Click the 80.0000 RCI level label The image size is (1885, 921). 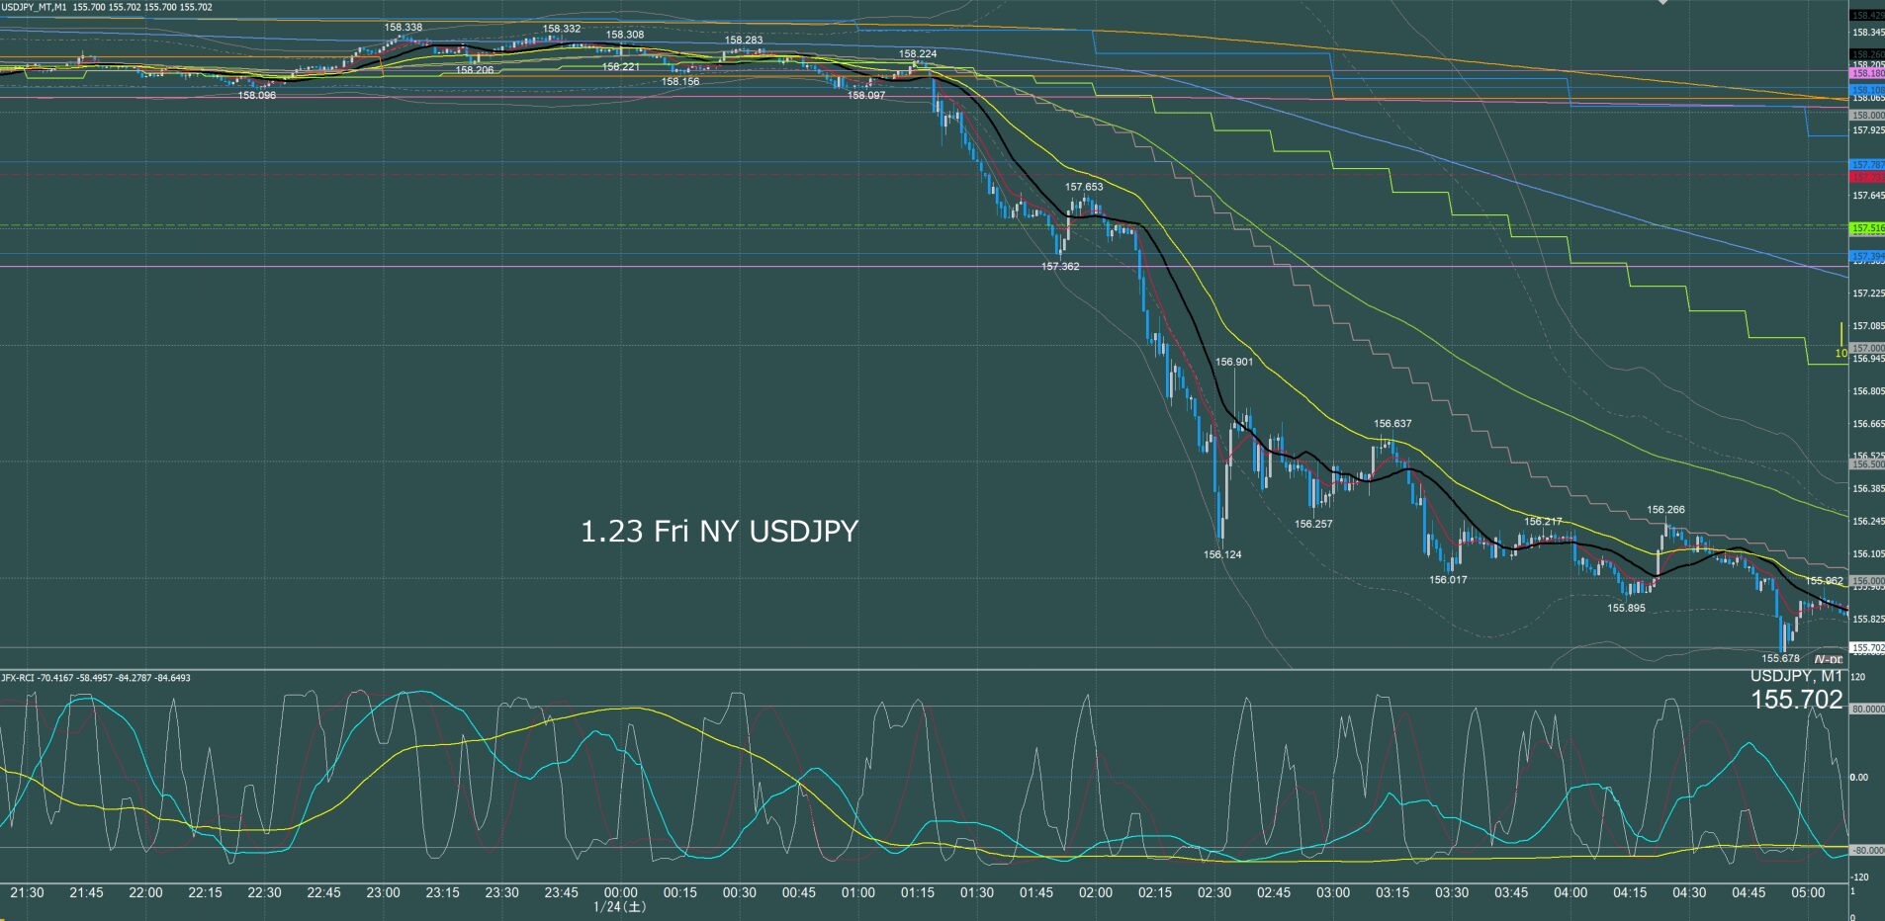(x=1867, y=709)
